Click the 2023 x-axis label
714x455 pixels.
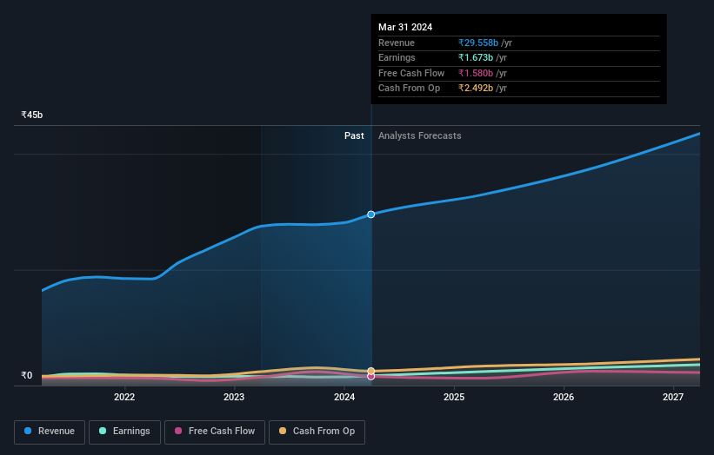pos(234,398)
